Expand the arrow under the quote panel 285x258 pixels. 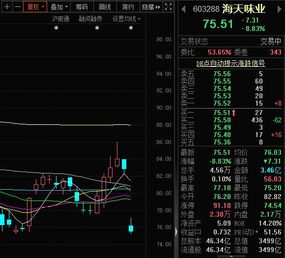pos(231,257)
